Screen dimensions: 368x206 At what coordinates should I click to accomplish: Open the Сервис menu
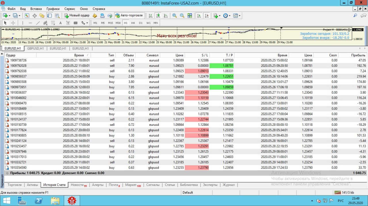[70, 9]
